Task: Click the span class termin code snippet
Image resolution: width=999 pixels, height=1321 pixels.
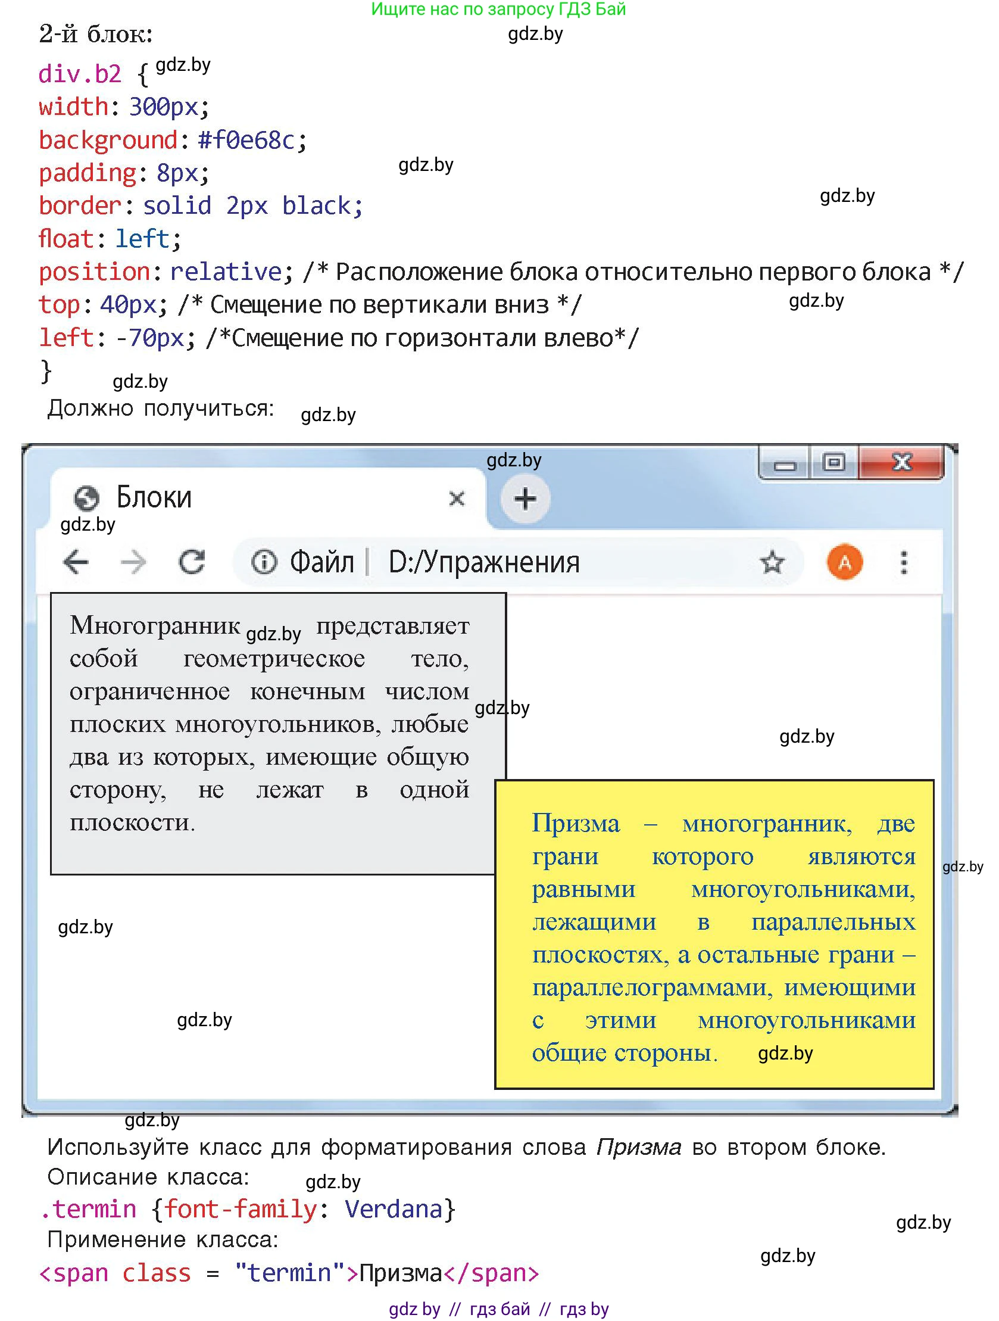Action: click(289, 1272)
